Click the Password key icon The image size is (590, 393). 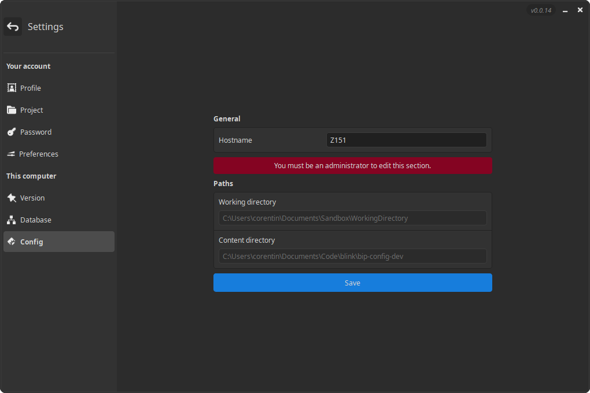coord(12,132)
